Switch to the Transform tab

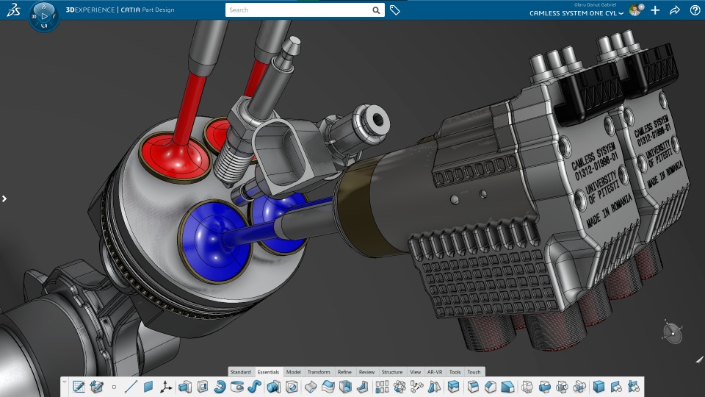click(319, 372)
